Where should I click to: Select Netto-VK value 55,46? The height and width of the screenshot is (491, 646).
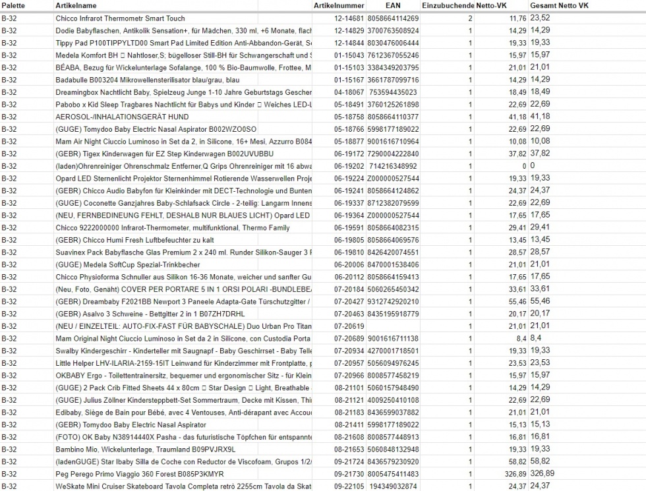click(x=517, y=302)
